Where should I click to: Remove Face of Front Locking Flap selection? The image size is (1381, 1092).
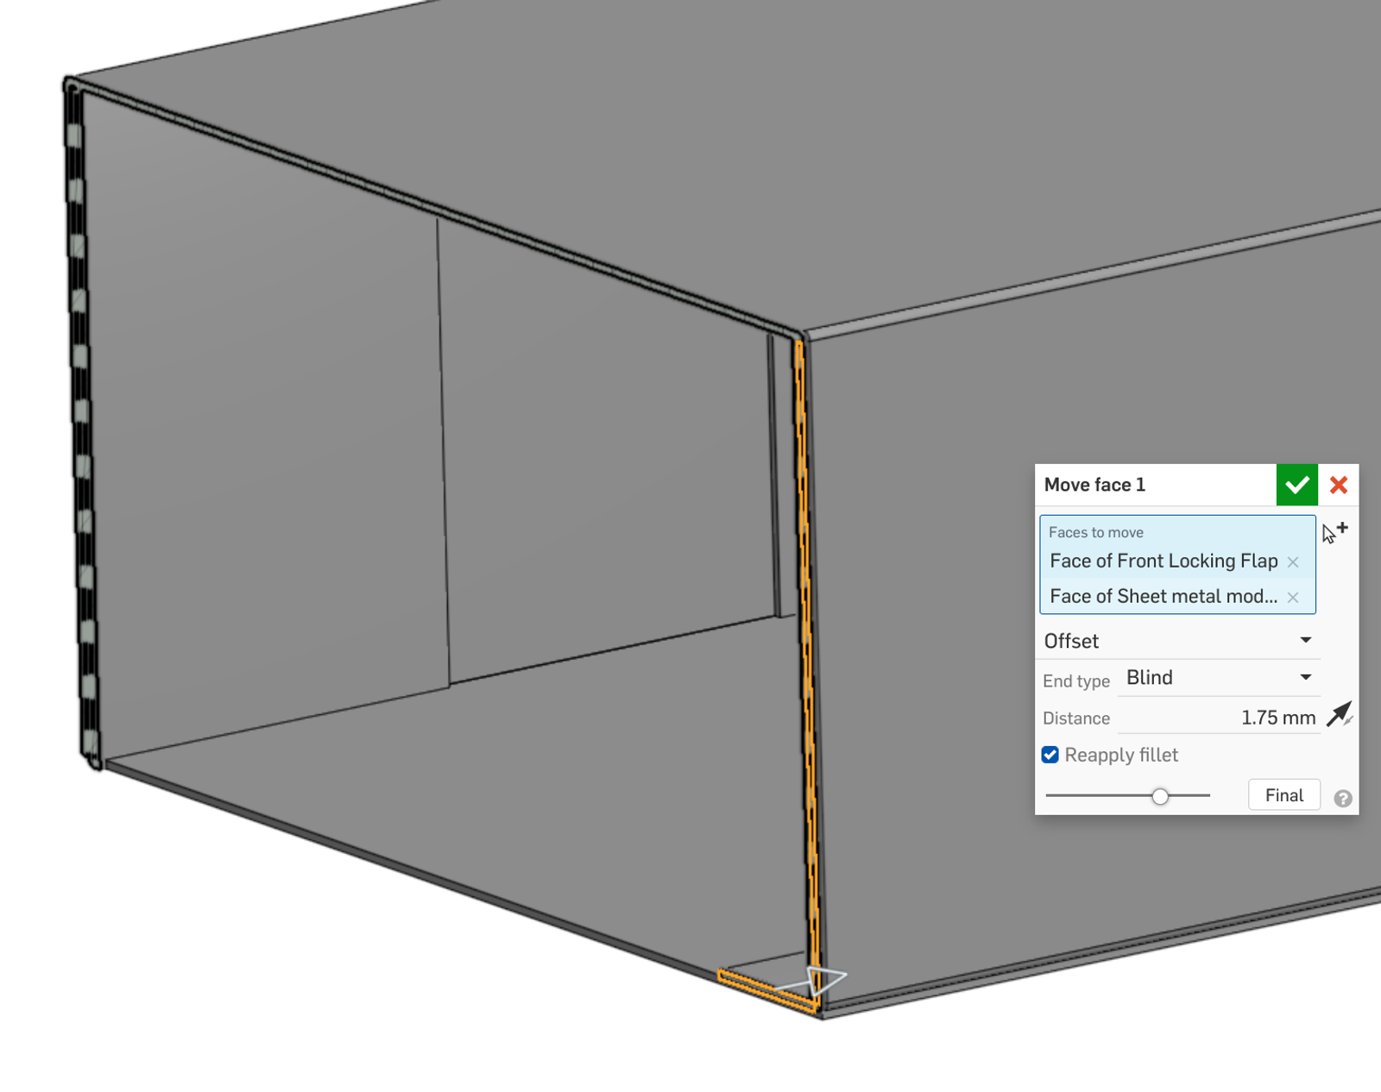[1293, 562]
